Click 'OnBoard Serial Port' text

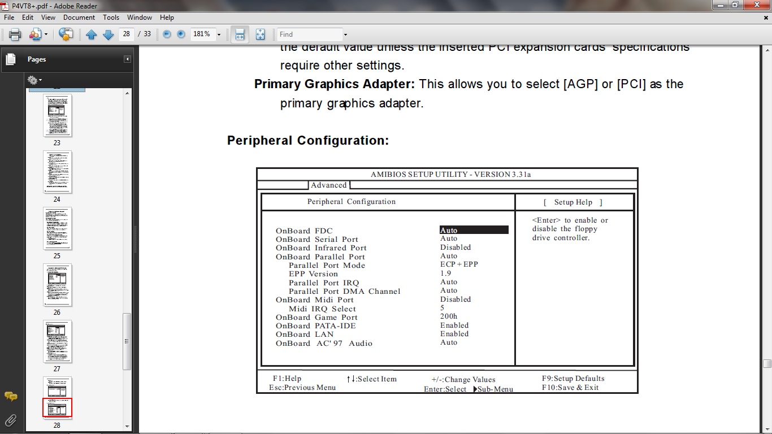[317, 239]
